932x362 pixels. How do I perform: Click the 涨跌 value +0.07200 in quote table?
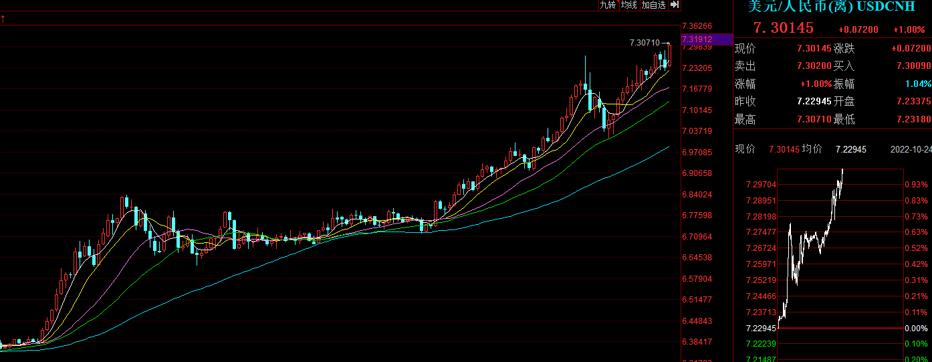[x=911, y=49]
